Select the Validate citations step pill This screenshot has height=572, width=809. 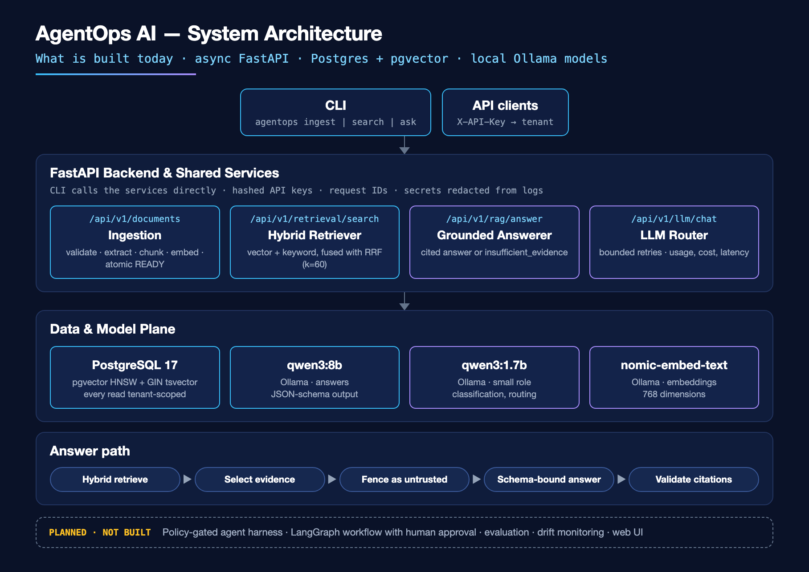[x=694, y=479]
